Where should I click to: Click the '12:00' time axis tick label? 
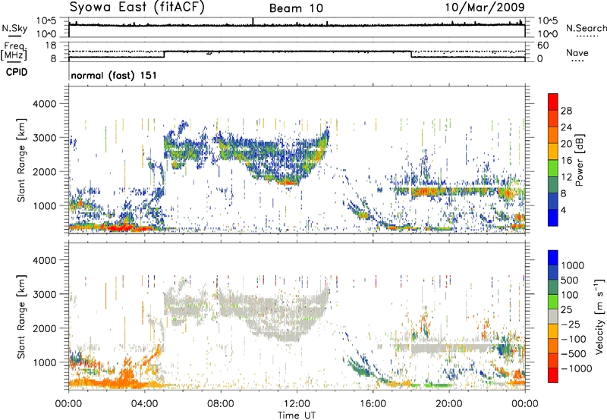click(x=297, y=404)
